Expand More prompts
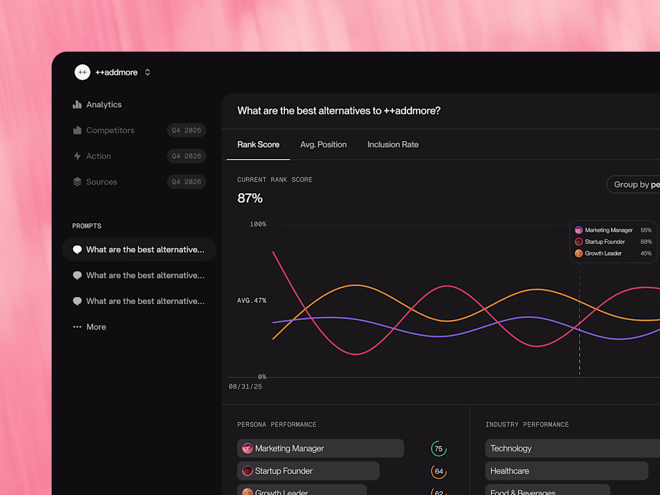Viewport: 660px width, 495px height. pos(96,327)
